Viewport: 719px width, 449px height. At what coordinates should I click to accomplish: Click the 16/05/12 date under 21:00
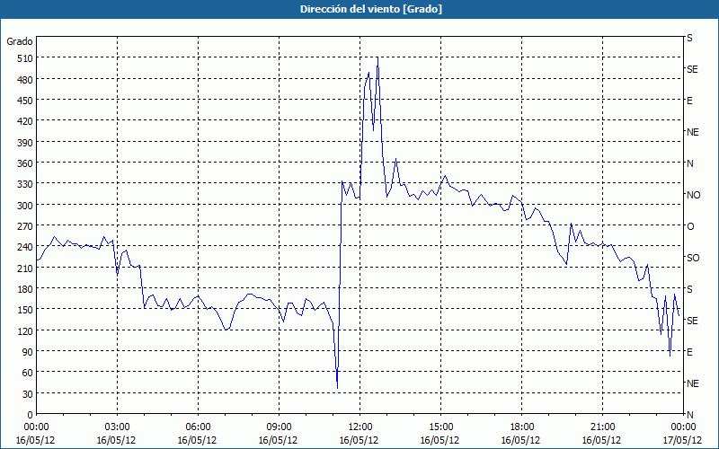[601, 440]
